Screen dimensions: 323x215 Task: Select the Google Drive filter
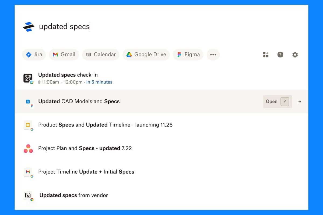pos(146,54)
